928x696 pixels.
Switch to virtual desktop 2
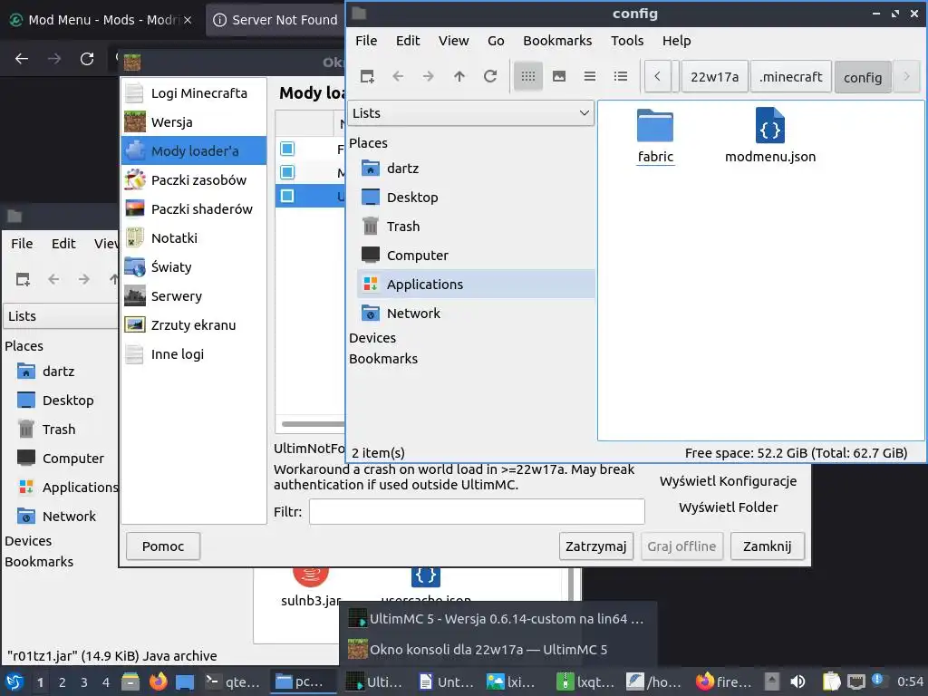pyautogui.click(x=63, y=681)
